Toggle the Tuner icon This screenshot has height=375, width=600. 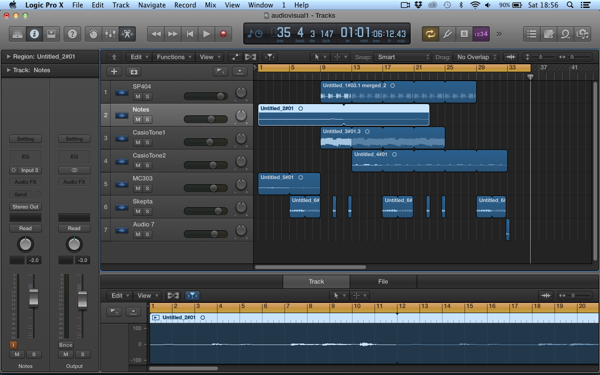click(x=447, y=34)
